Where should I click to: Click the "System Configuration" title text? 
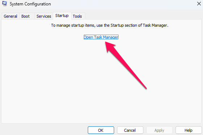tap(30, 4)
